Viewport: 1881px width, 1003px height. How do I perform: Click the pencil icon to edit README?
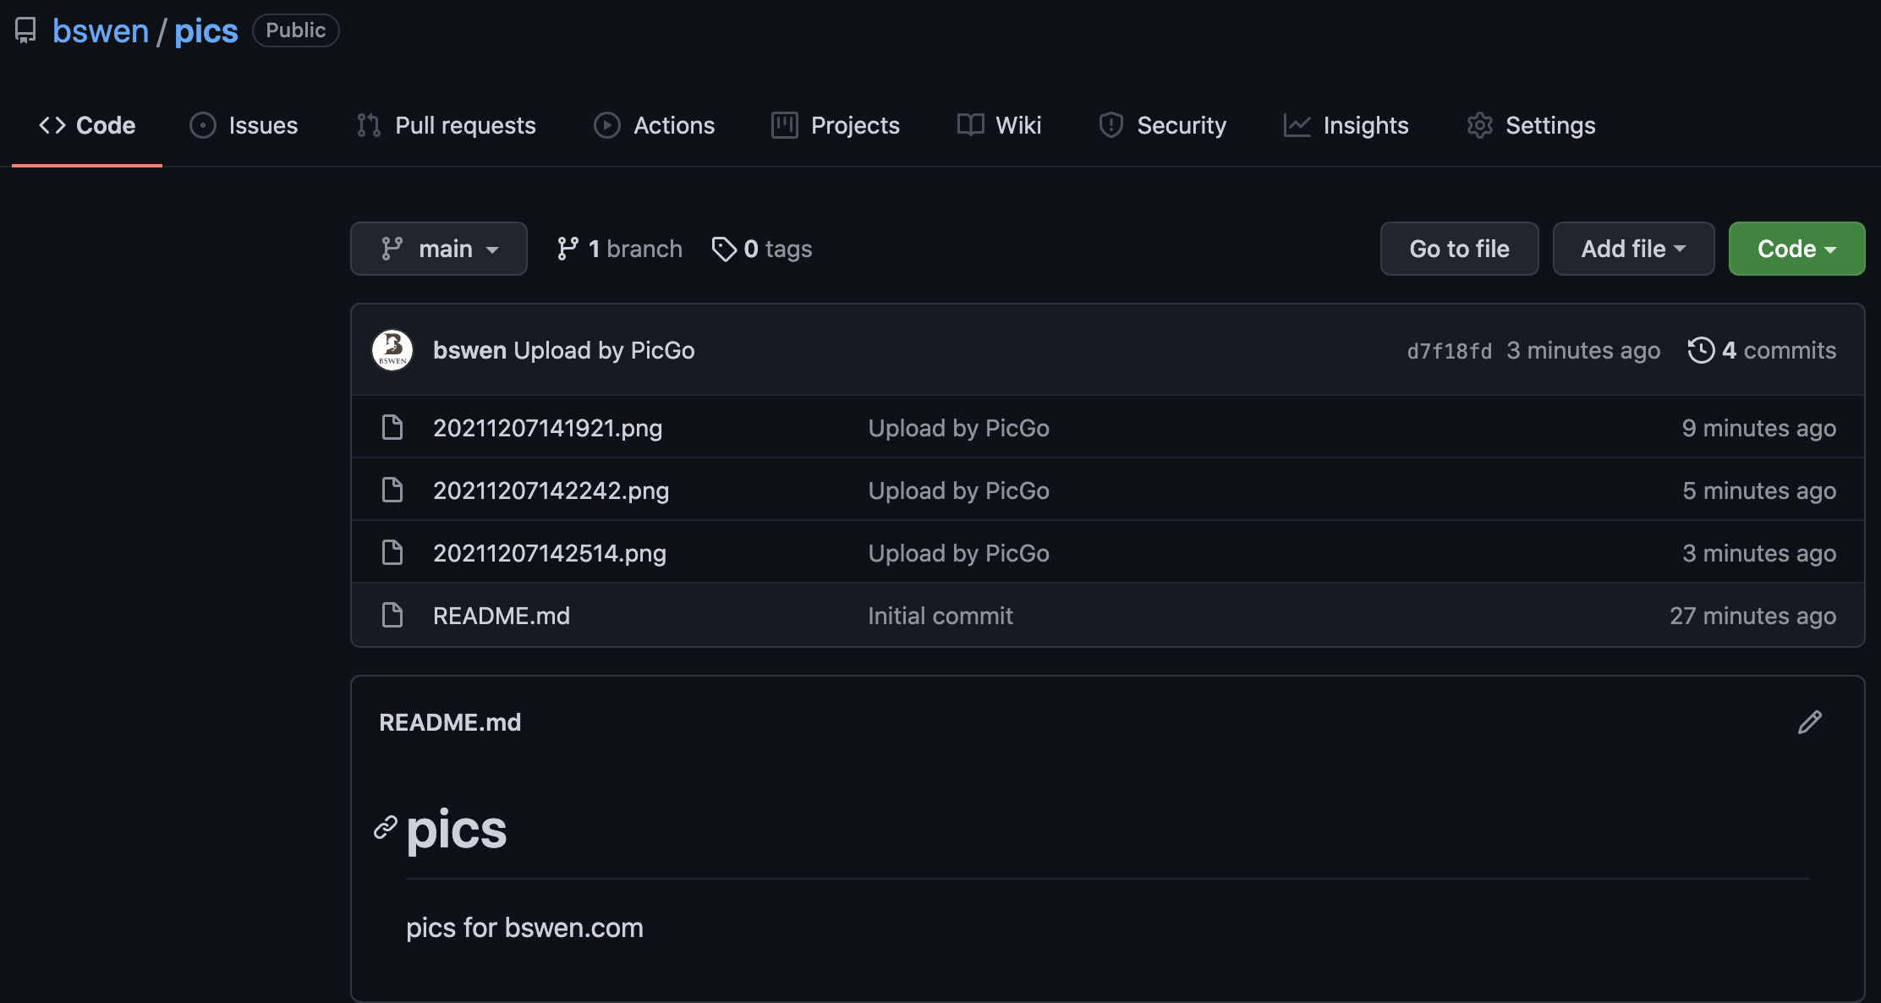pos(1809,722)
